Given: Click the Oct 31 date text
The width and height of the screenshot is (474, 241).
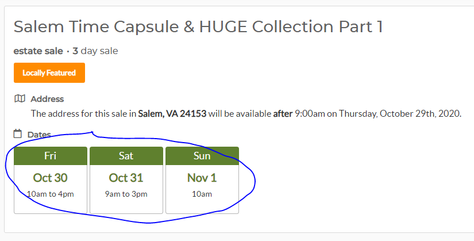Looking at the screenshot, I should pyautogui.click(x=126, y=178).
